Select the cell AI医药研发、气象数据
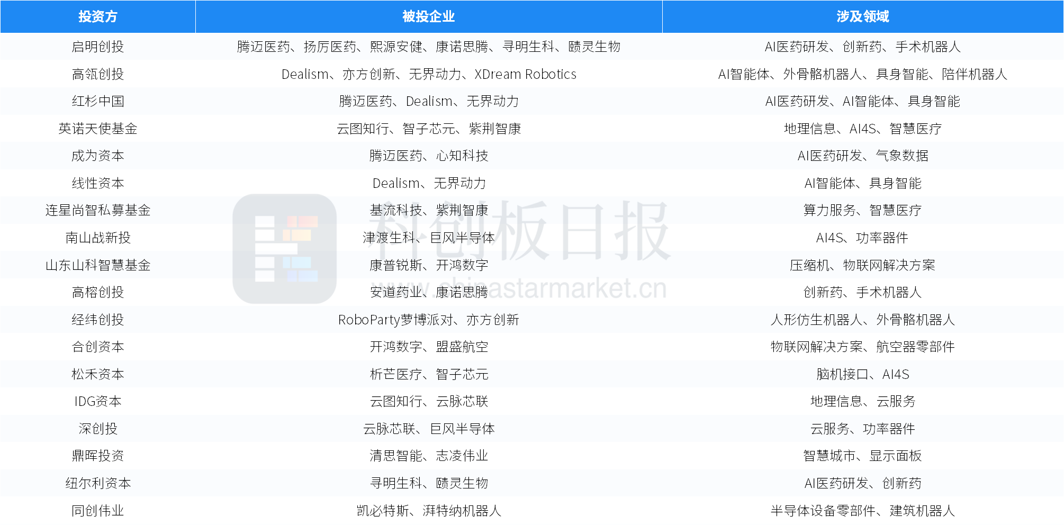Viewport: 1064px width, 525px height. [x=863, y=156]
